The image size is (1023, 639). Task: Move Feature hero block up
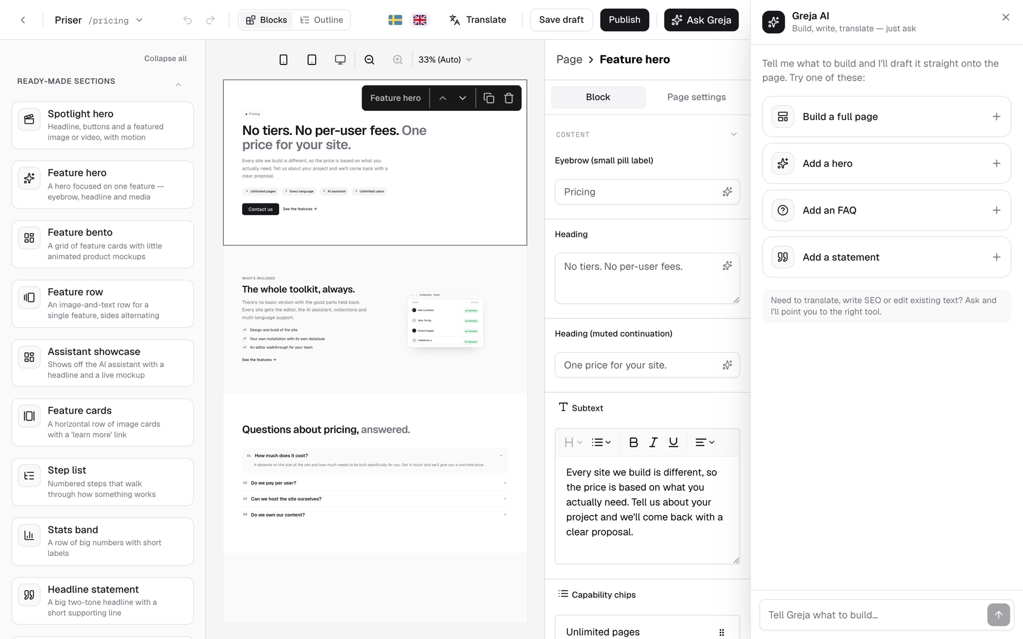443,98
